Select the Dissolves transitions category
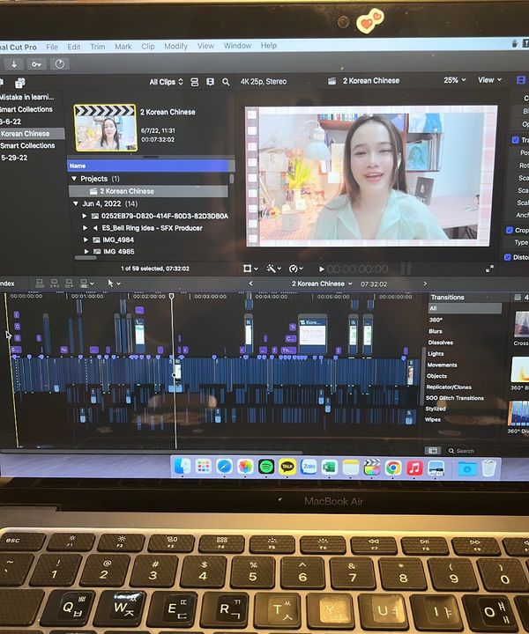The width and height of the screenshot is (529, 634). [440, 343]
